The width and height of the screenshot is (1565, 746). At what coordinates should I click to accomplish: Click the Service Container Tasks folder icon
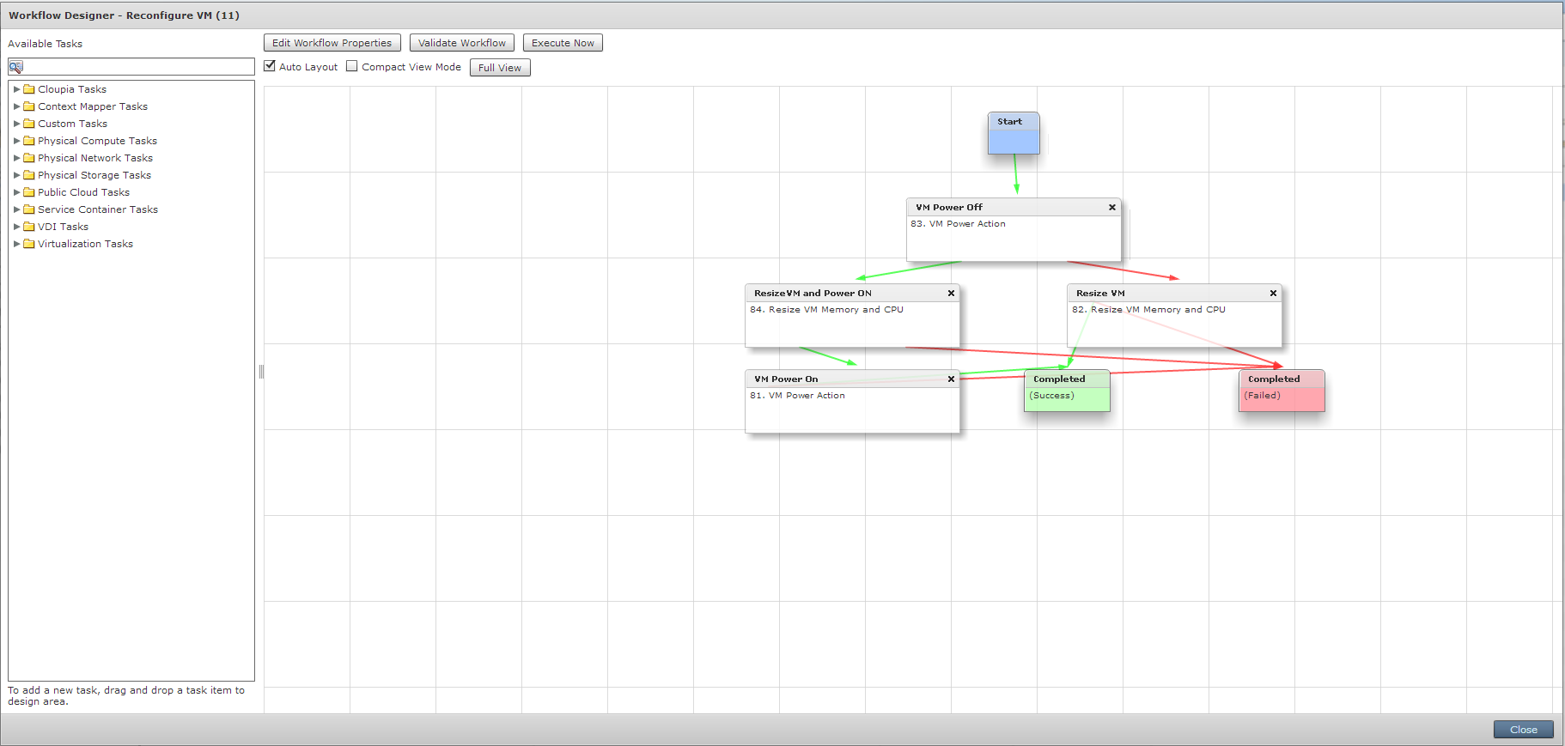coord(29,209)
